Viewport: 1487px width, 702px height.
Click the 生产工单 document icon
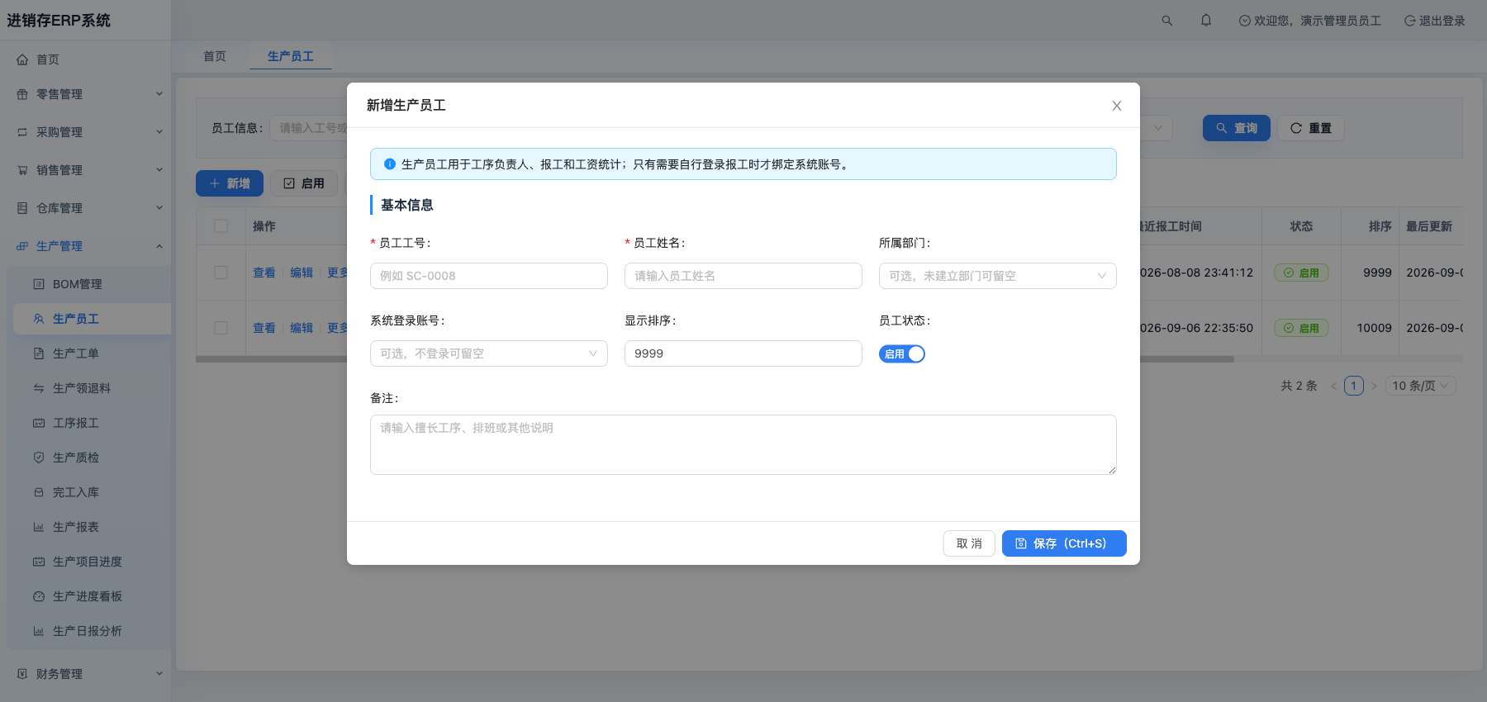39,353
